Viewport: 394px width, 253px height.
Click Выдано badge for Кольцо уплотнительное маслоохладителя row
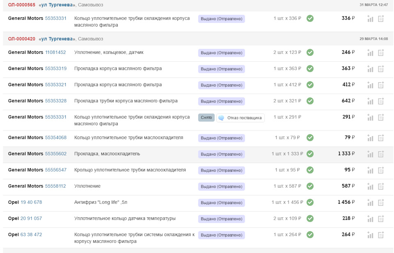[220, 138]
